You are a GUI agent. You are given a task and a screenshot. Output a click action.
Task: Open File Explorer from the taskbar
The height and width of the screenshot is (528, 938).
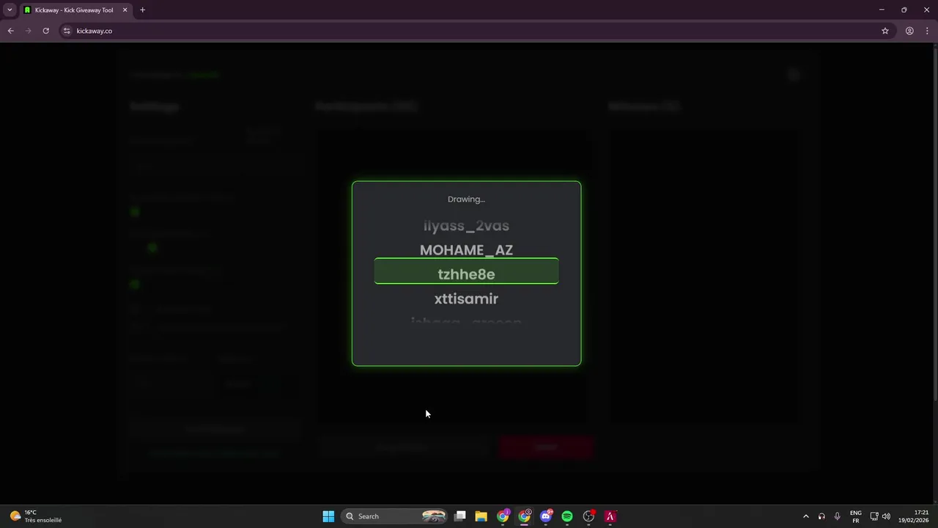[x=481, y=516]
